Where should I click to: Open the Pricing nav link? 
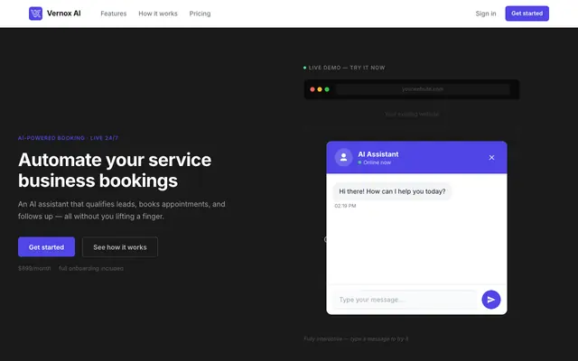tap(200, 14)
